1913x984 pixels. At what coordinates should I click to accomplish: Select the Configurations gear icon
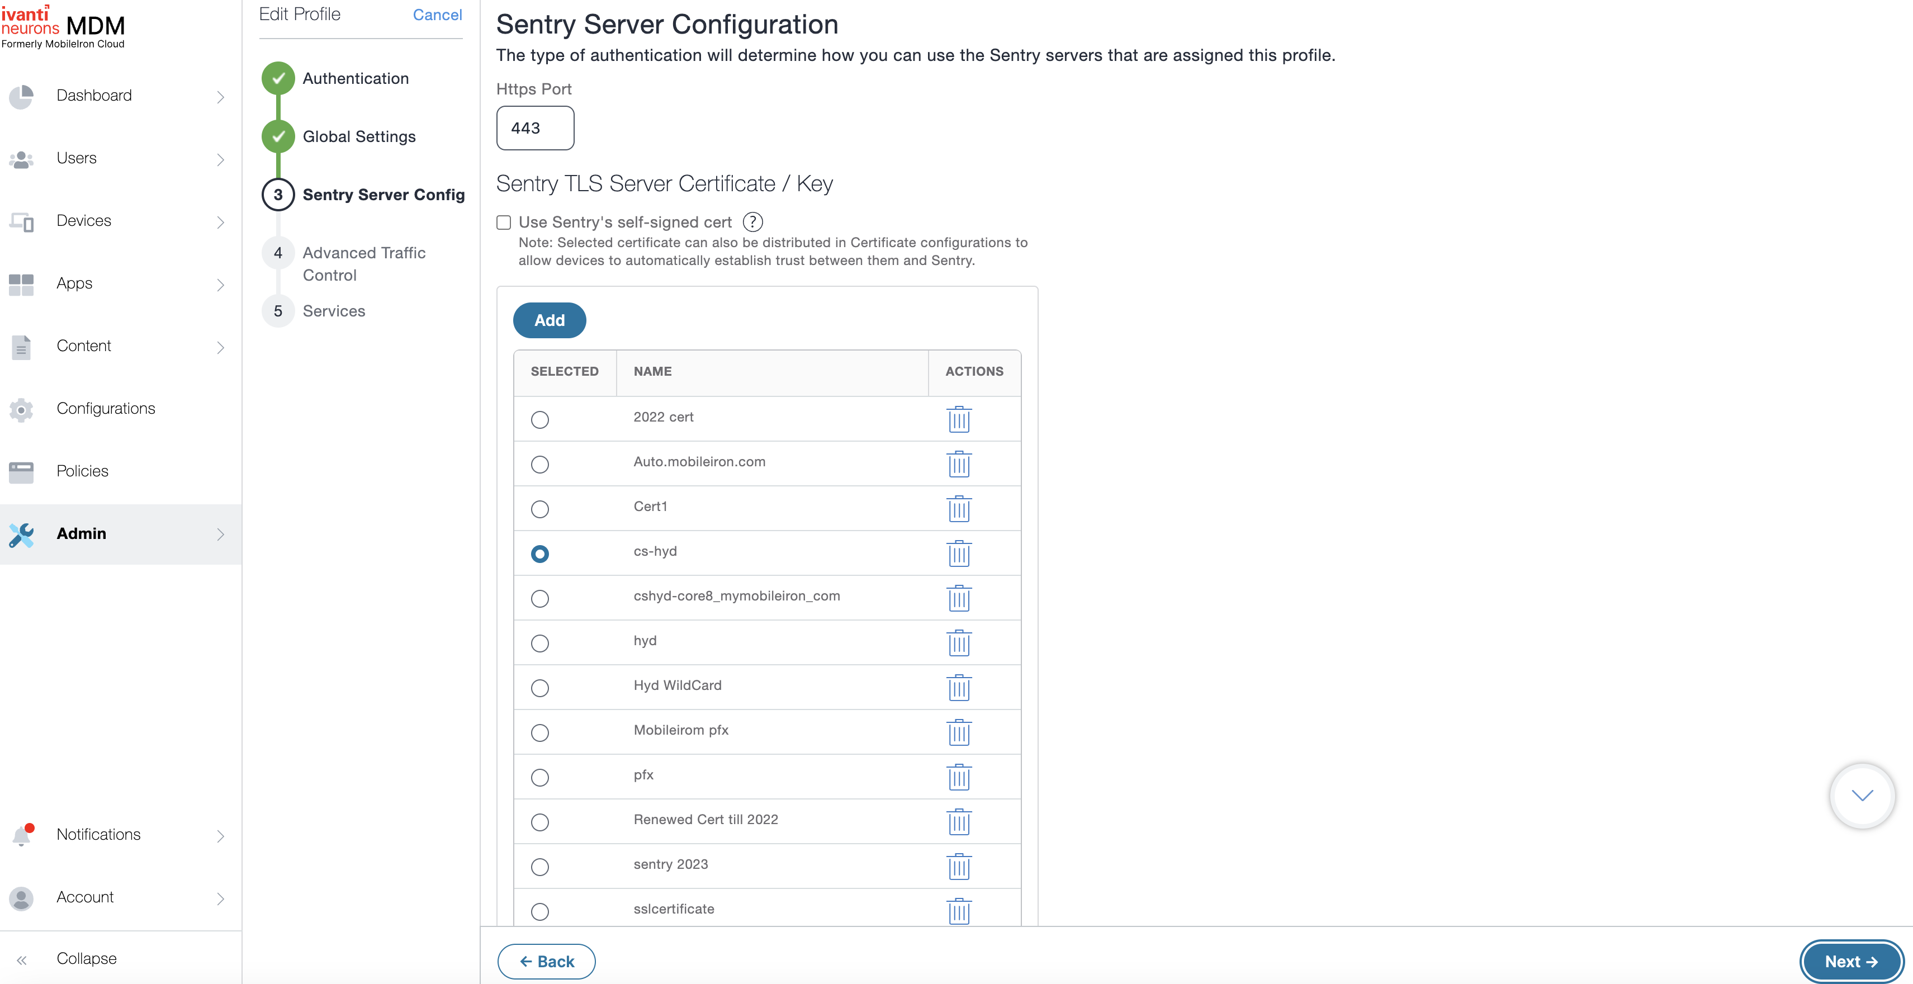click(22, 409)
